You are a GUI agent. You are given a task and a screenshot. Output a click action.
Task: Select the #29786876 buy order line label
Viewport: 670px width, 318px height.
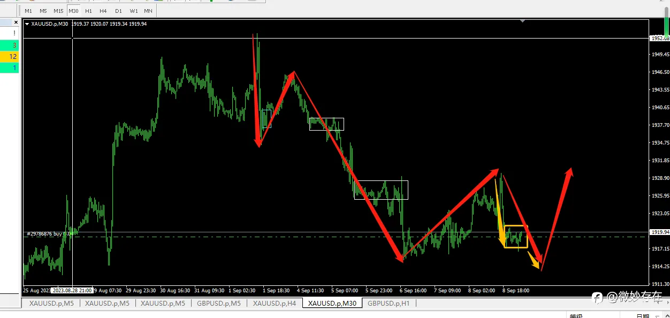click(x=49, y=234)
